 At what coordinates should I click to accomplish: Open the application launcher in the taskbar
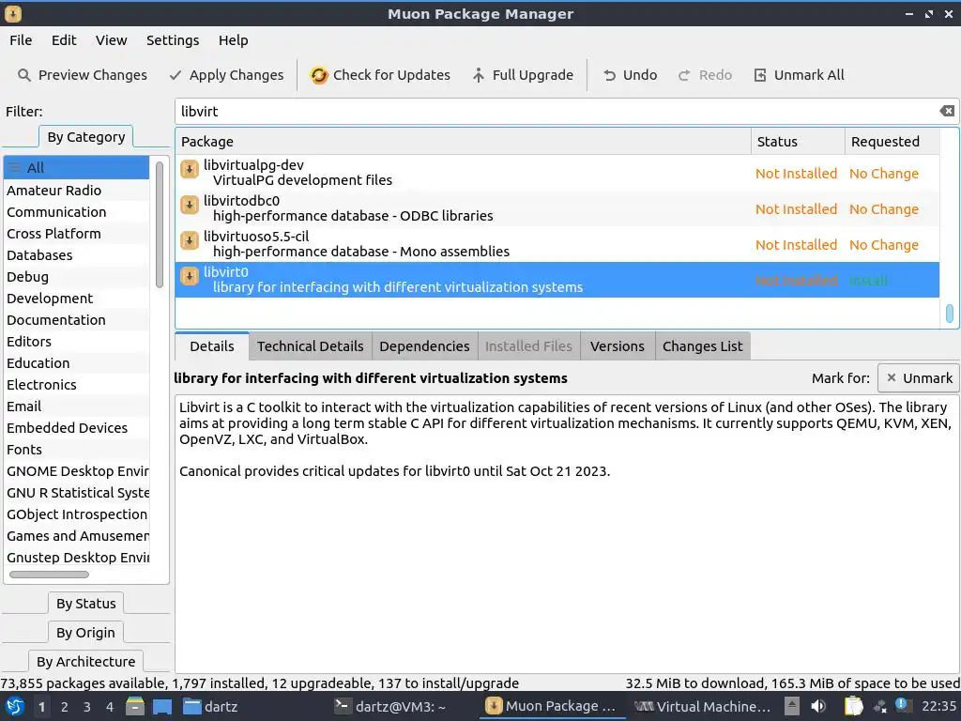point(15,706)
